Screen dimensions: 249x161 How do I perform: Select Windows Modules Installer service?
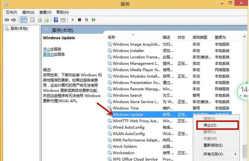[x=169, y=76]
